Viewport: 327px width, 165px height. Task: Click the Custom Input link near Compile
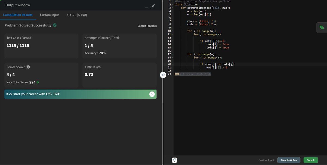pyautogui.click(x=266, y=160)
